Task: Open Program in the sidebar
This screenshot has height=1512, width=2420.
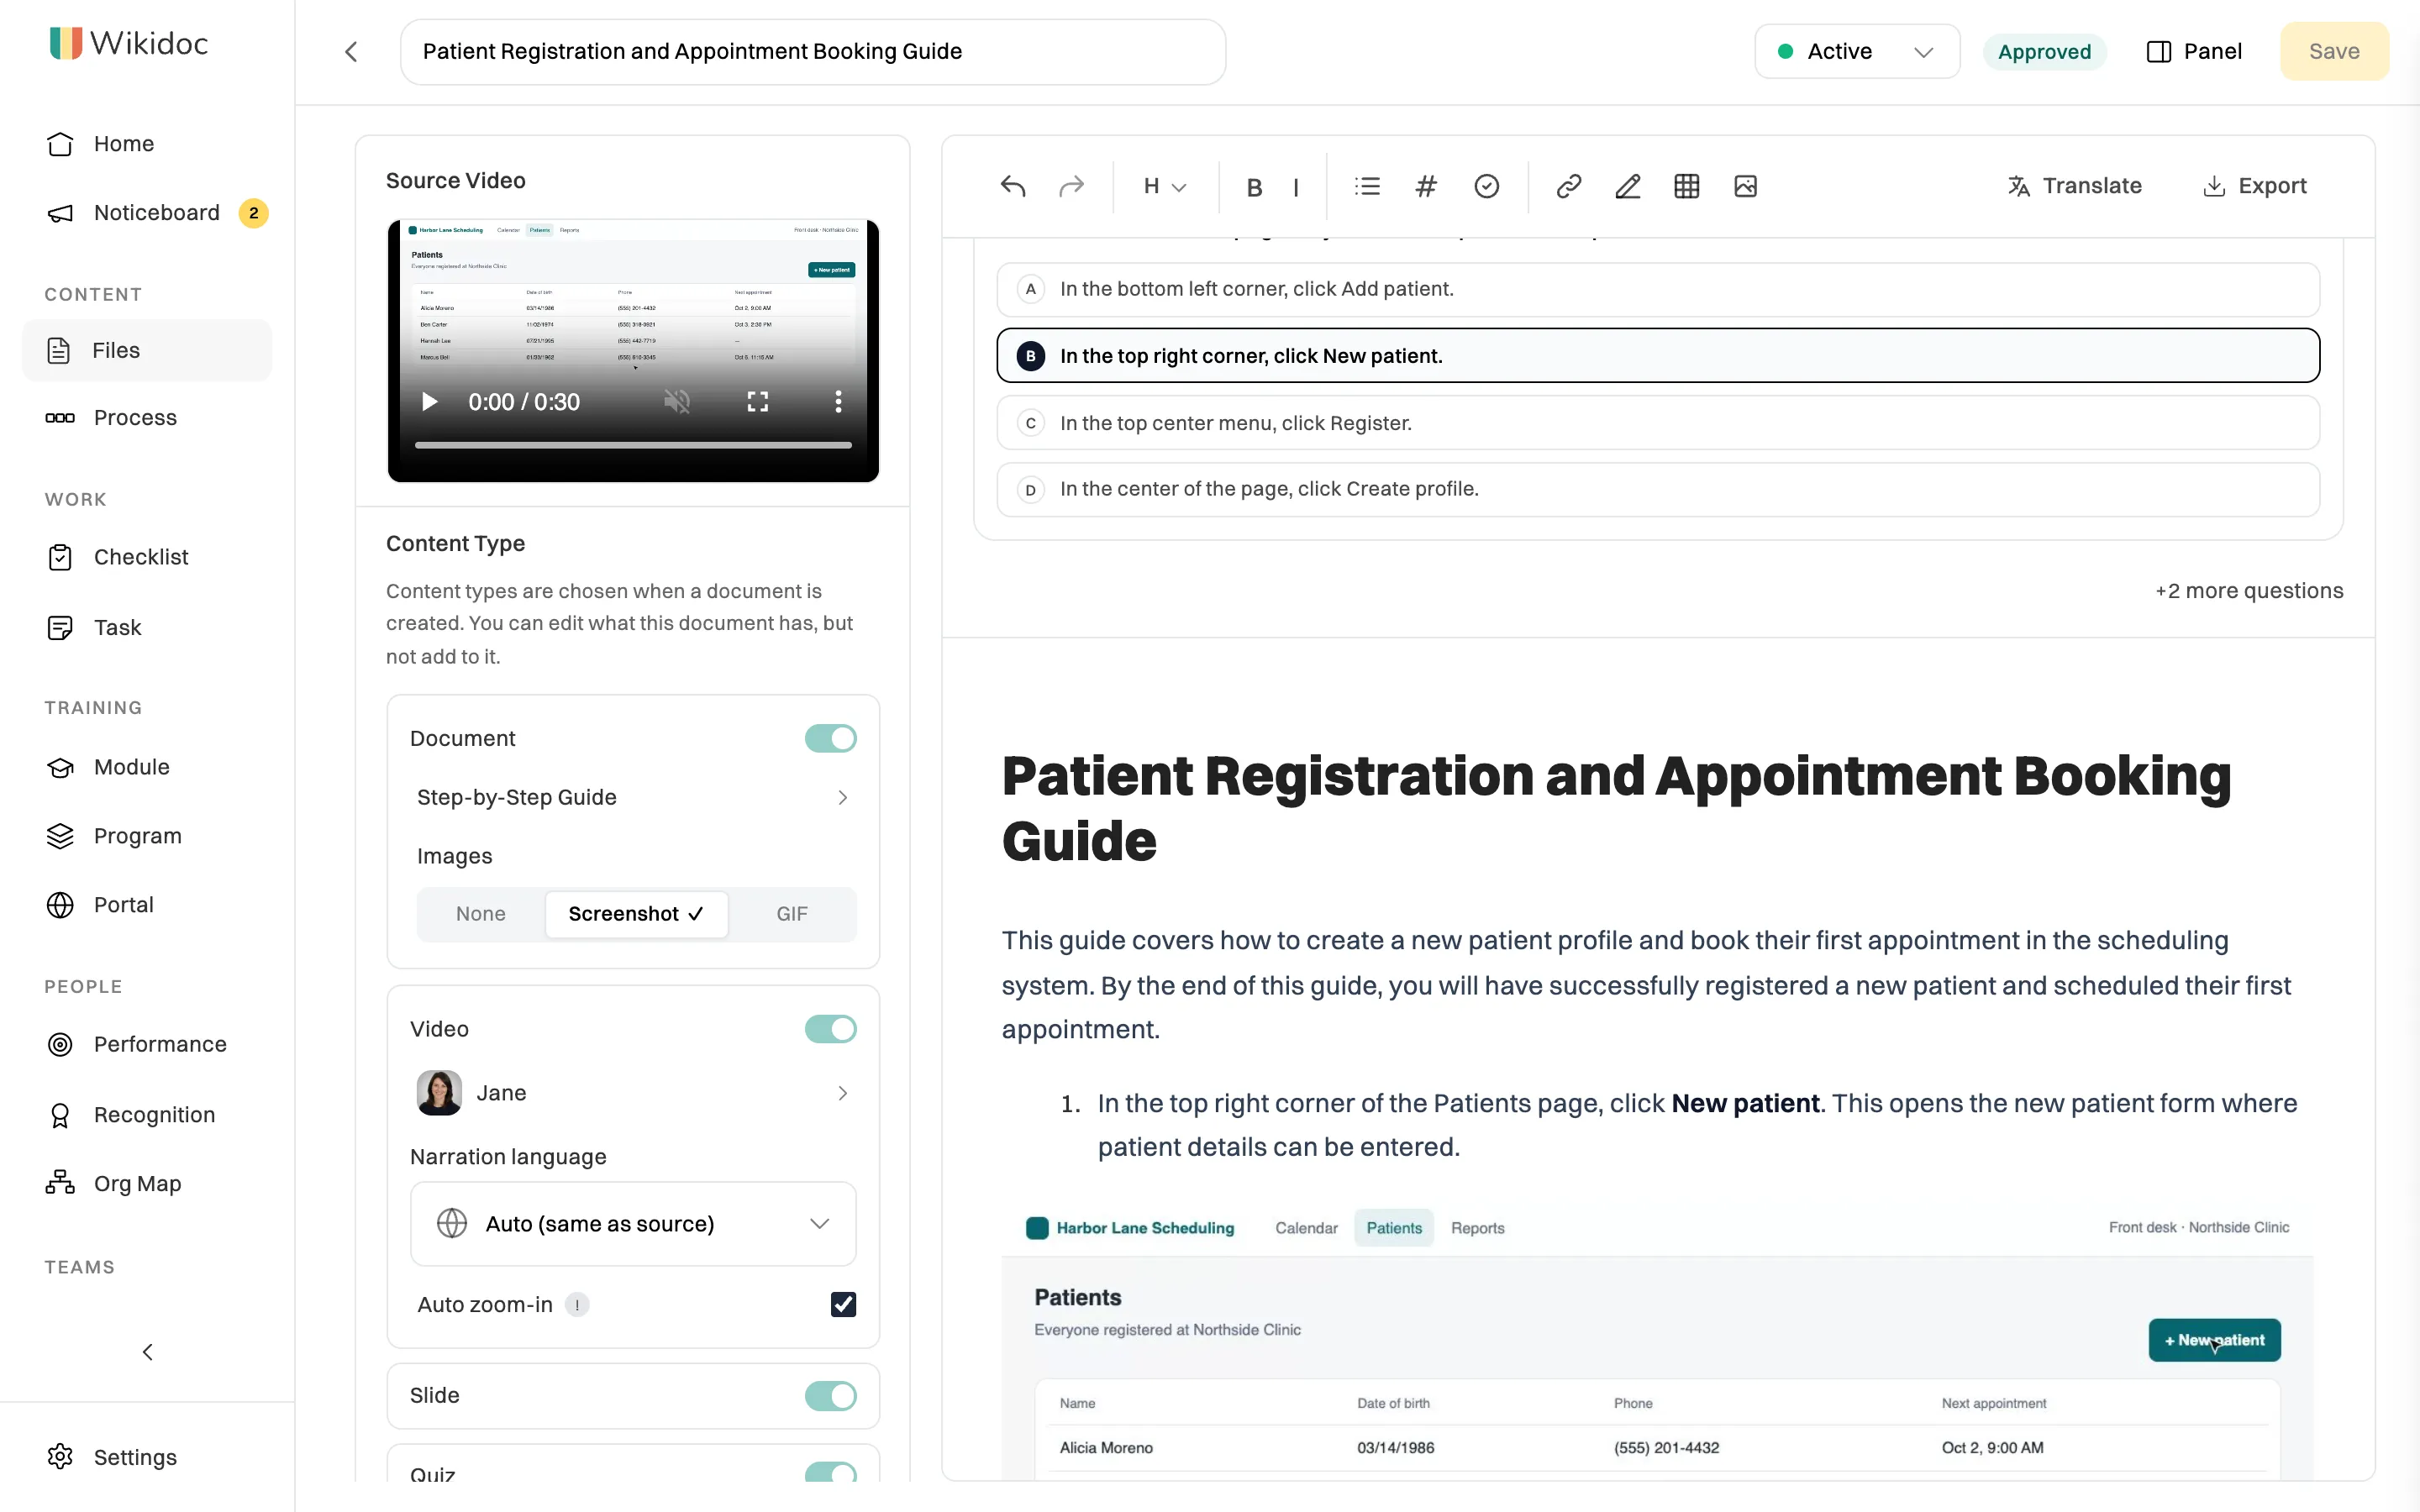Action: point(147,836)
